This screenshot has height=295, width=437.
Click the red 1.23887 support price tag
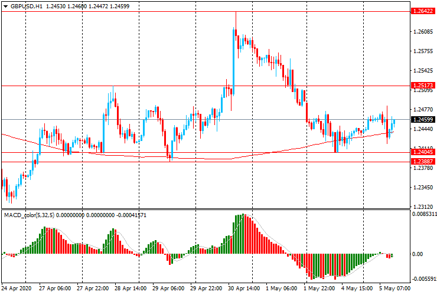[x=423, y=162]
